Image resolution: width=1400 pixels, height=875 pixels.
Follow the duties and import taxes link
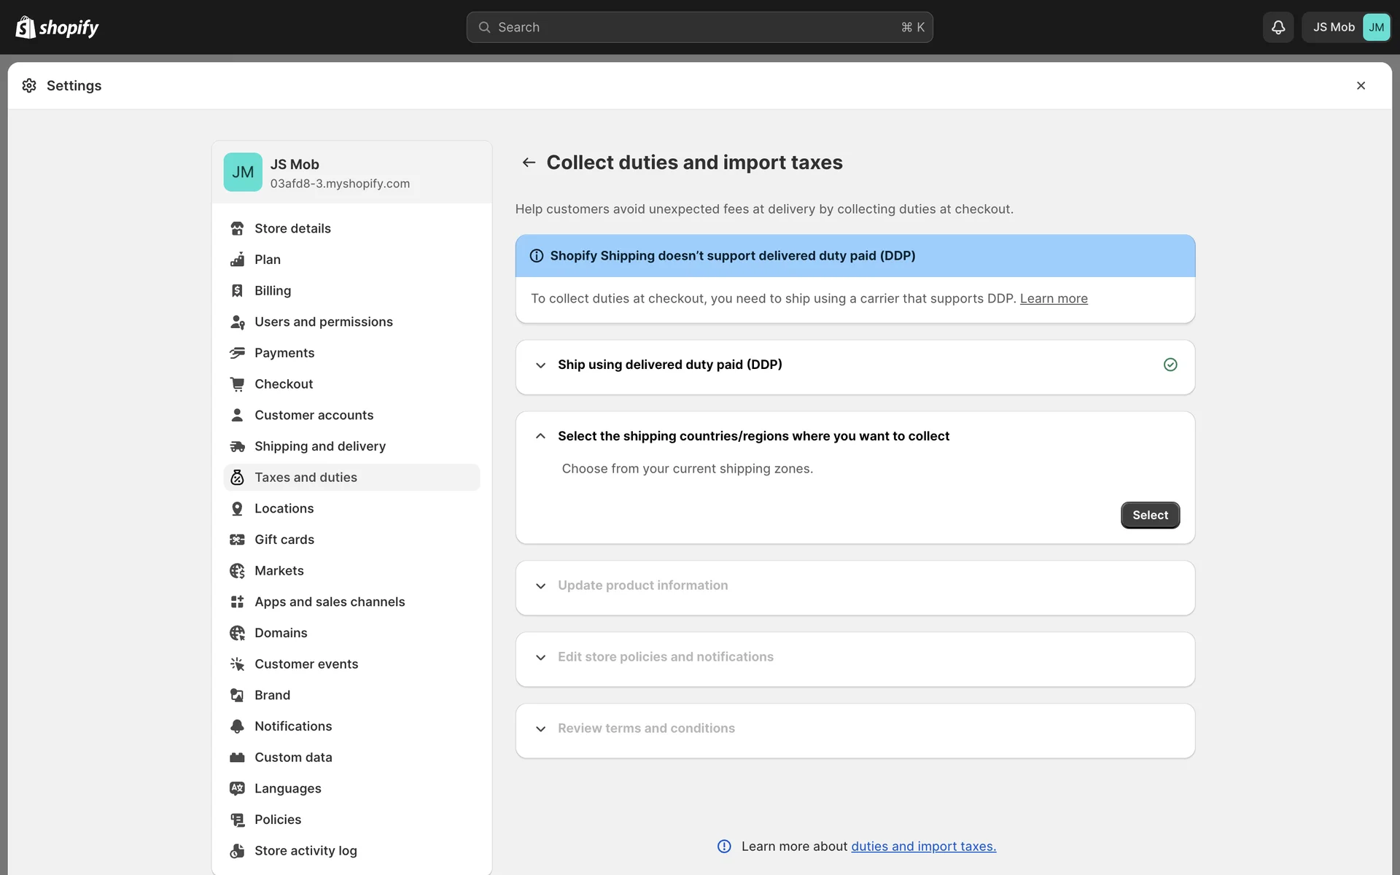click(x=923, y=847)
